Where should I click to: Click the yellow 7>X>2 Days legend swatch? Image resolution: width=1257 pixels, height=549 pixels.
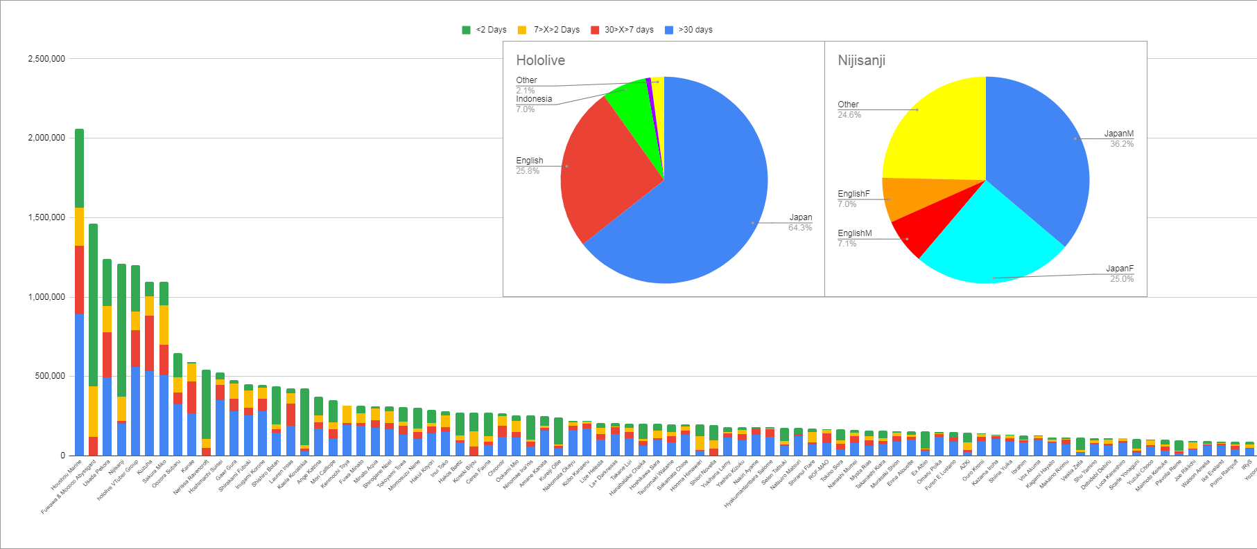point(522,30)
